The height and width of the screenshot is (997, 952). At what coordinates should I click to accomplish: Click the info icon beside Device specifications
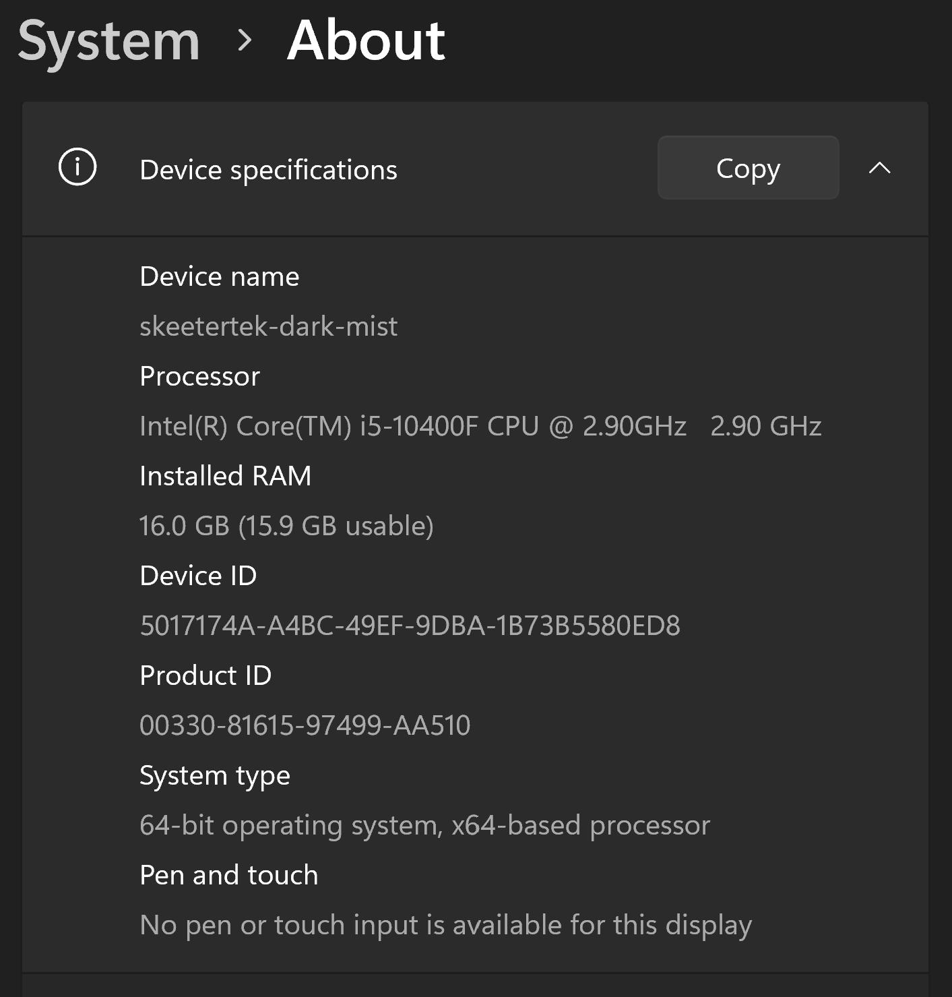pos(76,169)
